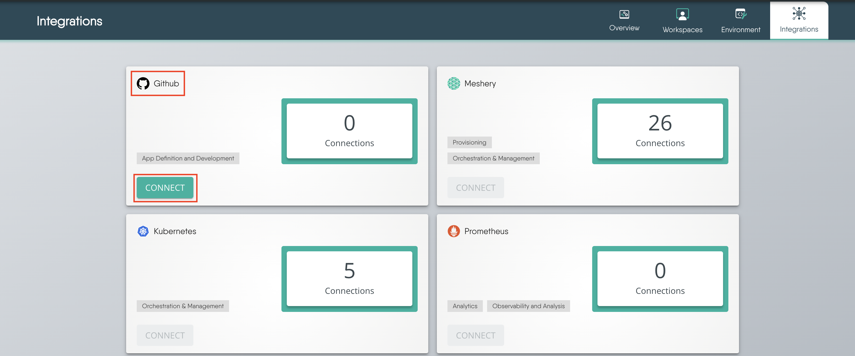Click the Overview icon in the navbar
This screenshot has height=356, width=855.
(x=624, y=14)
